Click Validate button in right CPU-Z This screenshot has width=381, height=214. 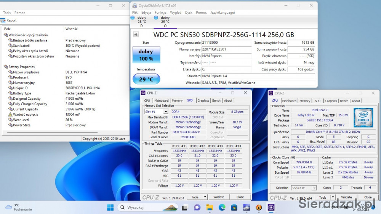tap(346, 197)
